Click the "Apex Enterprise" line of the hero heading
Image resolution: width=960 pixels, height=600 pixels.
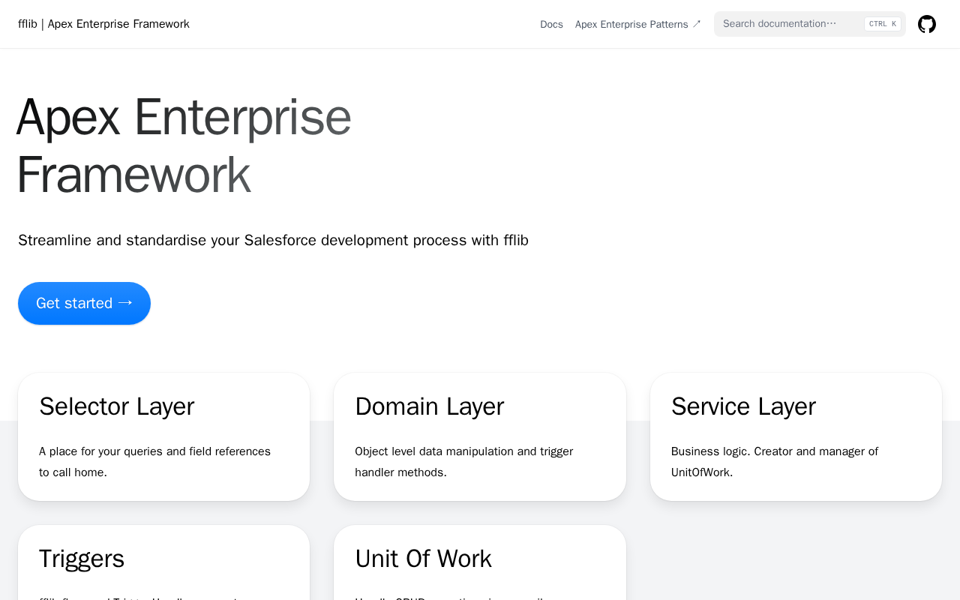click(x=184, y=117)
